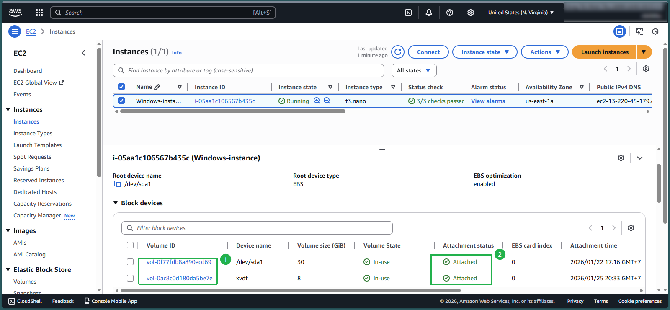Open the region selector United States (N. Virginia)

[x=521, y=13]
